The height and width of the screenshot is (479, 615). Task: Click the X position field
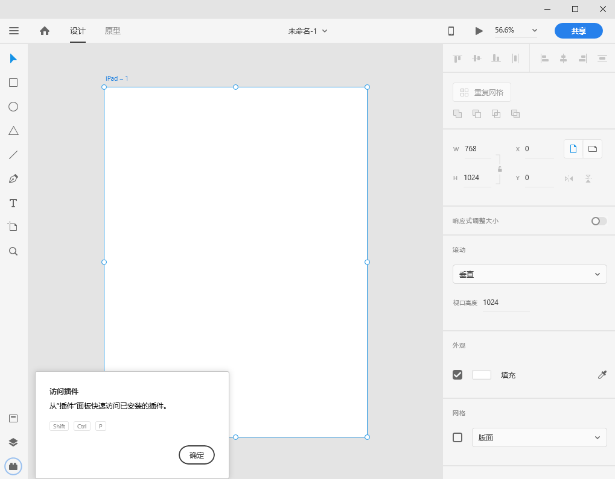pos(540,149)
